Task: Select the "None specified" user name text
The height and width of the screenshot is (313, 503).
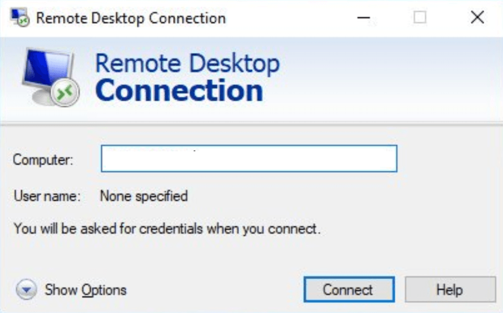Action: 143,197
